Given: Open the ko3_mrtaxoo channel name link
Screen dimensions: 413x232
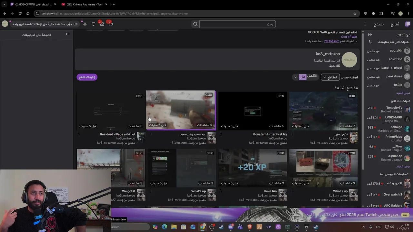Looking at the screenshot, I should tap(328, 54).
